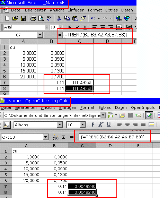The height and width of the screenshot is (198, 168).
Task: Click the Document as E-mail icon in OpenOffice
Action: [138, 115]
